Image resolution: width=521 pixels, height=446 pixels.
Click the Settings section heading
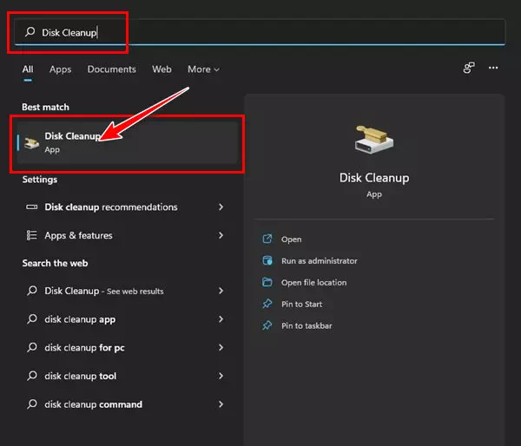coord(40,180)
